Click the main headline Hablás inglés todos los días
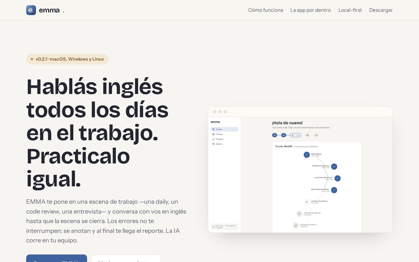419x262 pixels. [98, 133]
